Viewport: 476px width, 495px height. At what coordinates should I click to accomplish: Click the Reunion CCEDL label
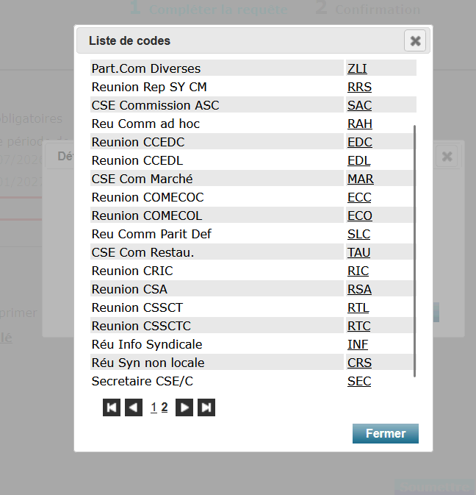[x=137, y=160]
